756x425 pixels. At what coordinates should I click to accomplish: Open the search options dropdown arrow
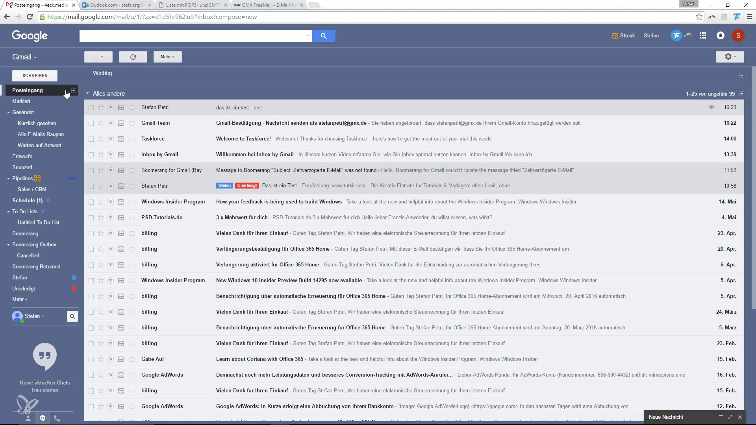tap(308, 36)
